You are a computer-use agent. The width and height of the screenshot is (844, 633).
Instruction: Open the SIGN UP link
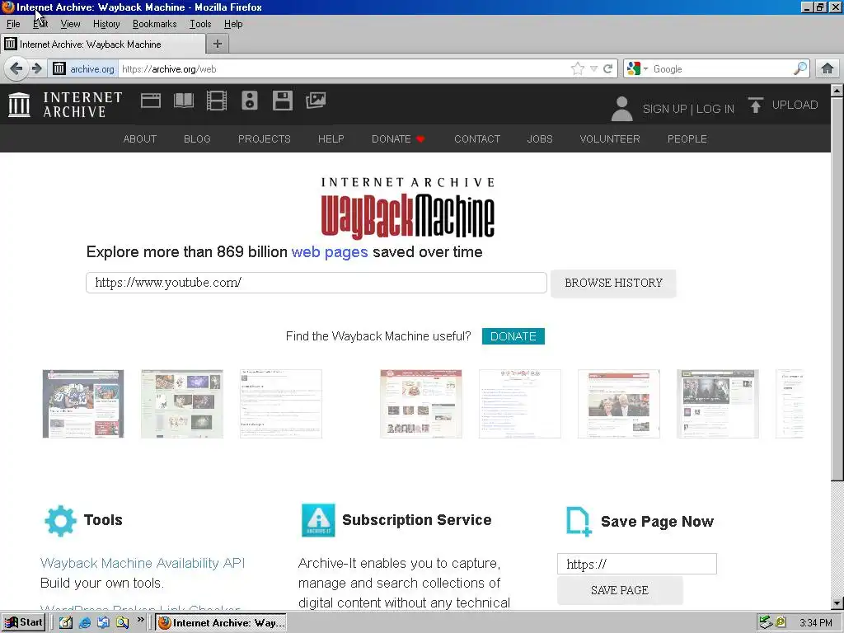[664, 109]
